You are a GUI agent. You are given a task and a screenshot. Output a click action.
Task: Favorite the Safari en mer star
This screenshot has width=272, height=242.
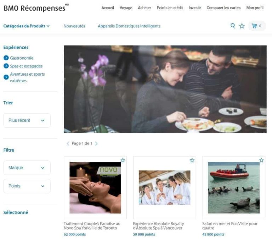point(261,160)
